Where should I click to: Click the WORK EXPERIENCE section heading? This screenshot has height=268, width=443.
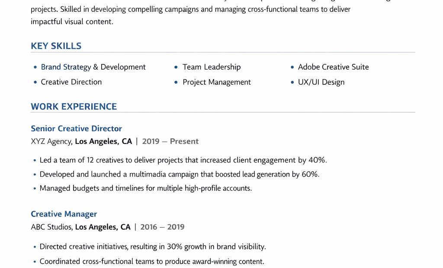tap(74, 106)
